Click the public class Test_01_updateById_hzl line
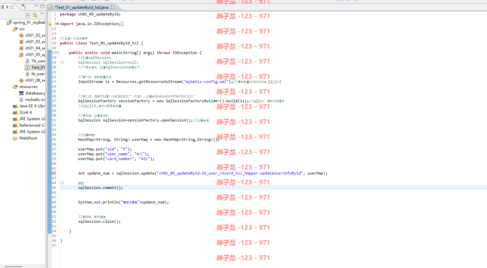The height and width of the screenshot is (268, 487). click(x=102, y=43)
